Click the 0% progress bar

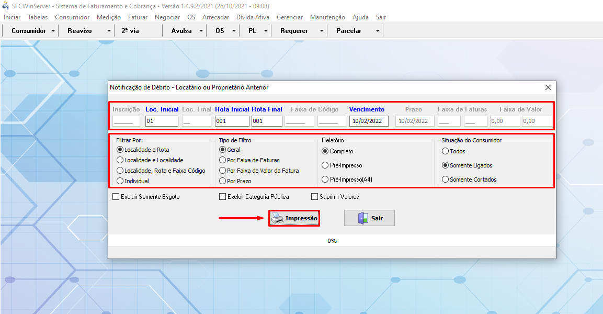click(332, 241)
